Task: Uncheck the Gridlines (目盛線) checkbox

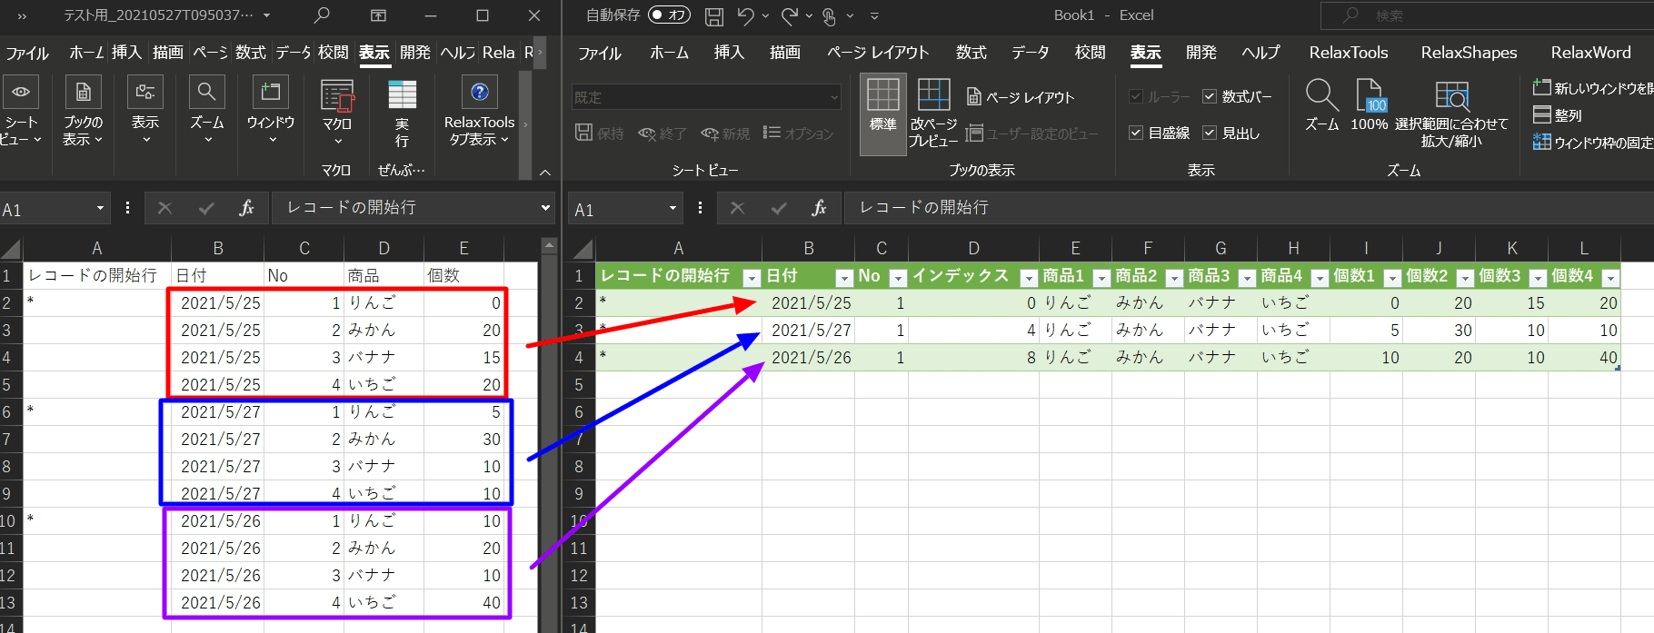Action: [1136, 133]
